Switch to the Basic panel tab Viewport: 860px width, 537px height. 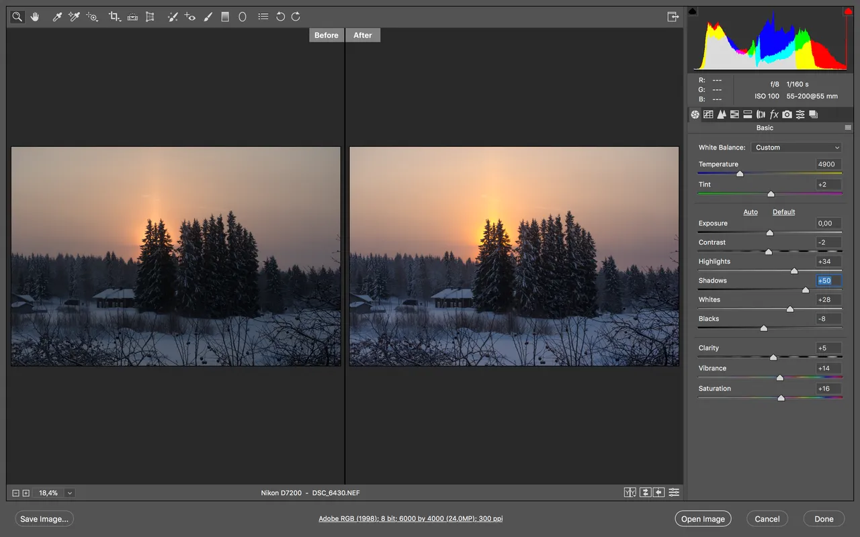(x=695, y=115)
